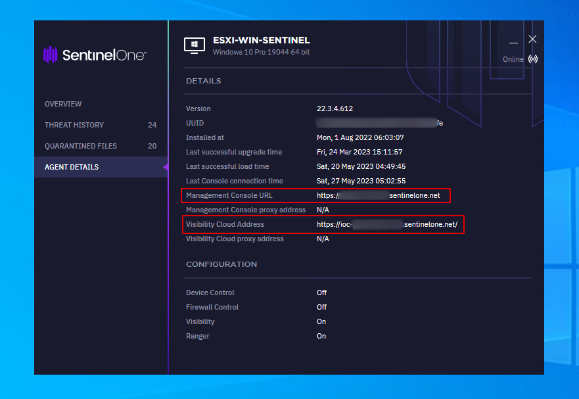Click the Visibility Cloud Address label

point(225,225)
